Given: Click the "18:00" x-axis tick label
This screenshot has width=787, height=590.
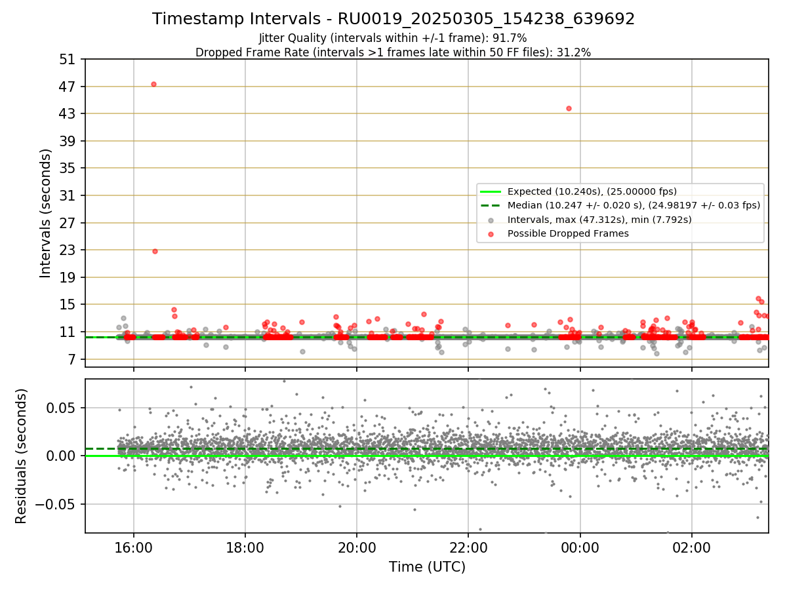Looking at the screenshot, I should (x=245, y=547).
